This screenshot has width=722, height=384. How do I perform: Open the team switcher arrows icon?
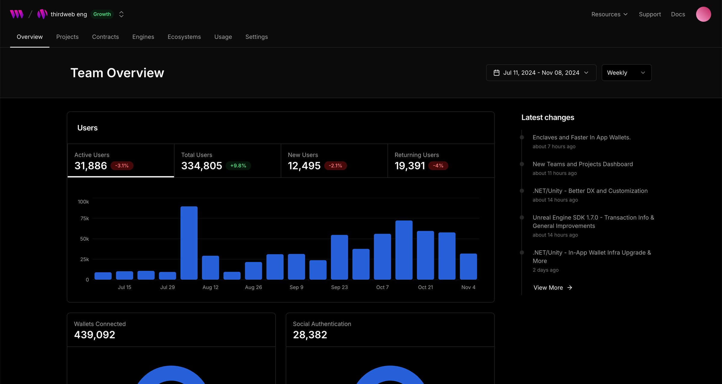click(x=121, y=14)
